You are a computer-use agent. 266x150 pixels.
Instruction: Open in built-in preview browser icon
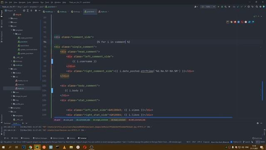pos(228,22)
